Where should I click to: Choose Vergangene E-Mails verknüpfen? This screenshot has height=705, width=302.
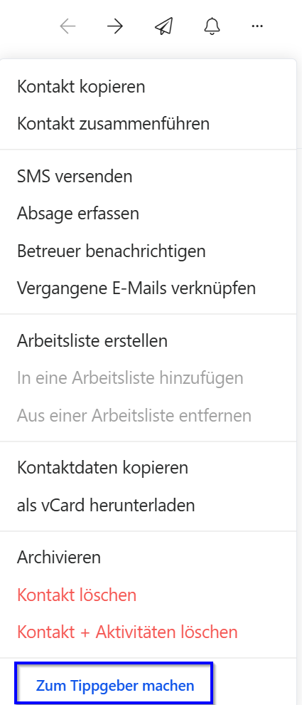coord(148,288)
